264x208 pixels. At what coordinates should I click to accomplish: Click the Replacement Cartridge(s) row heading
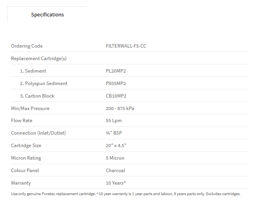(x=39, y=59)
